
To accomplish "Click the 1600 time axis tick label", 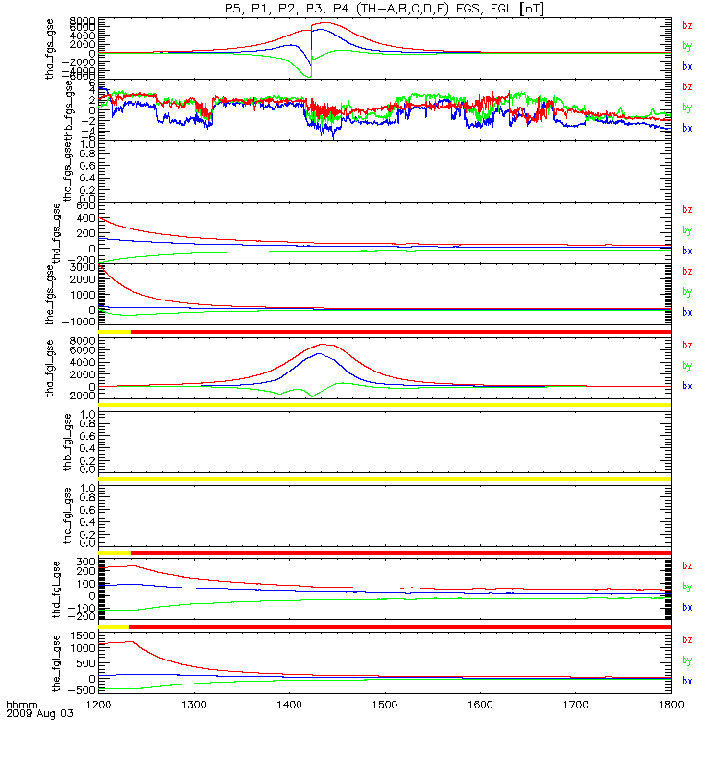I will pos(480,705).
